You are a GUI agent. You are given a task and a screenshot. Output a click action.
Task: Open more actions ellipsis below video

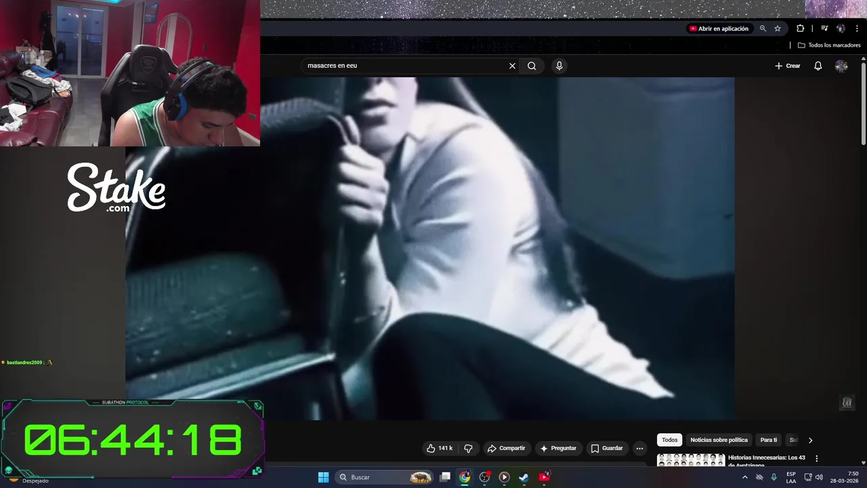(x=639, y=448)
